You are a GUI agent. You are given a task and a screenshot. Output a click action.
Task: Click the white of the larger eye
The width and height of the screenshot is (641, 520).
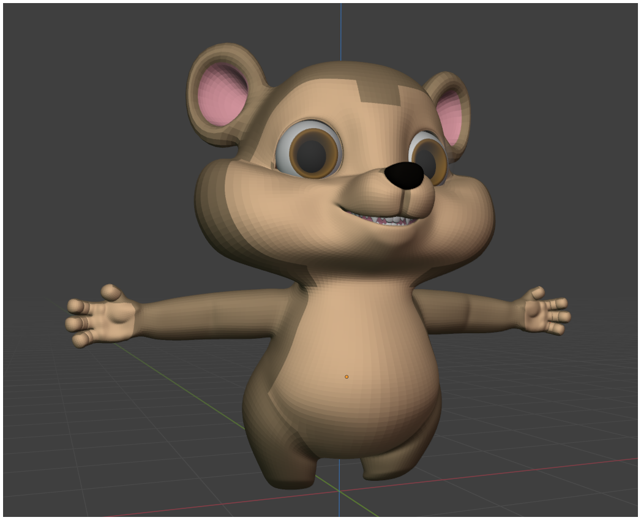pos(283,151)
